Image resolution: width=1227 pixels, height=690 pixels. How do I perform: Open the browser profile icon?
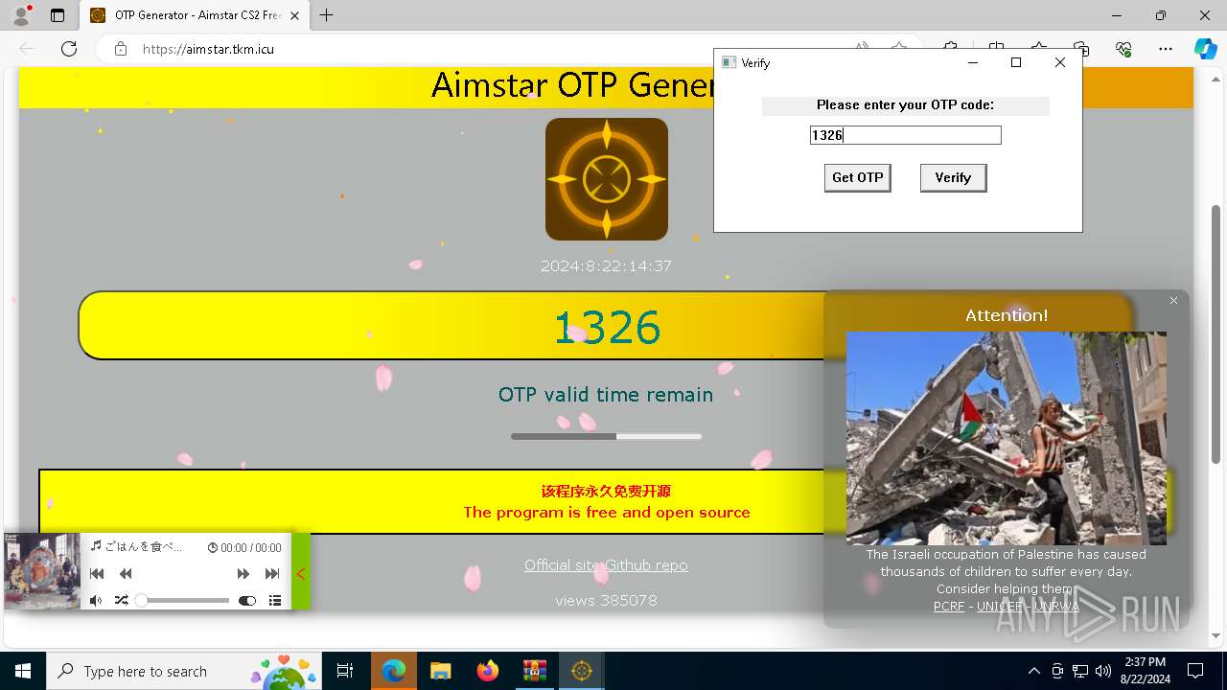[x=21, y=15]
